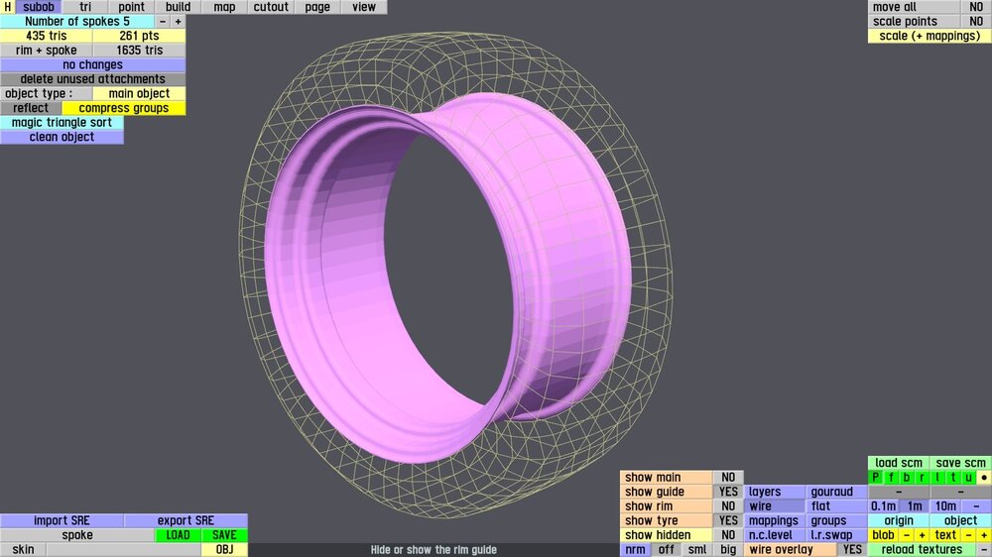The width and height of the screenshot is (992, 557).
Task: Toggle move all NO value
Action: [976, 7]
